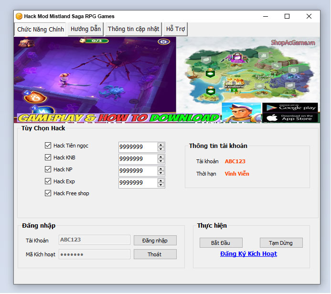Click the Thoát button
This screenshot has height=294, width=331.
pyautogui.click(x=155, y=254)
